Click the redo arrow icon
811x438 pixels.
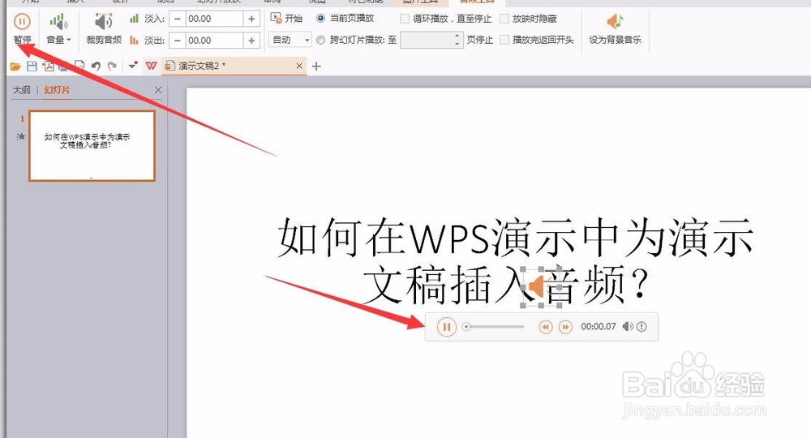112,67
